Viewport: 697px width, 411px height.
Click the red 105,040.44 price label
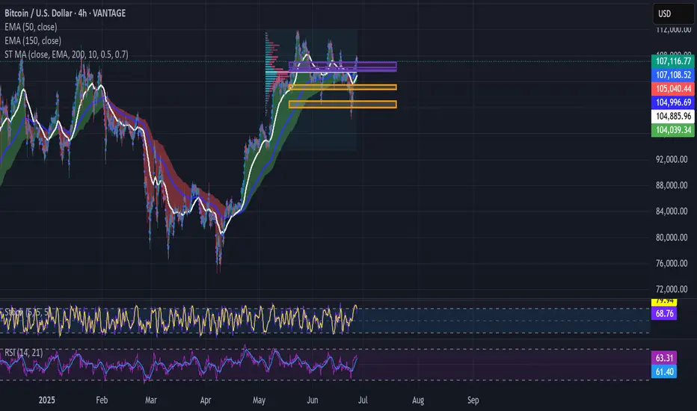[x=673, y=88]
